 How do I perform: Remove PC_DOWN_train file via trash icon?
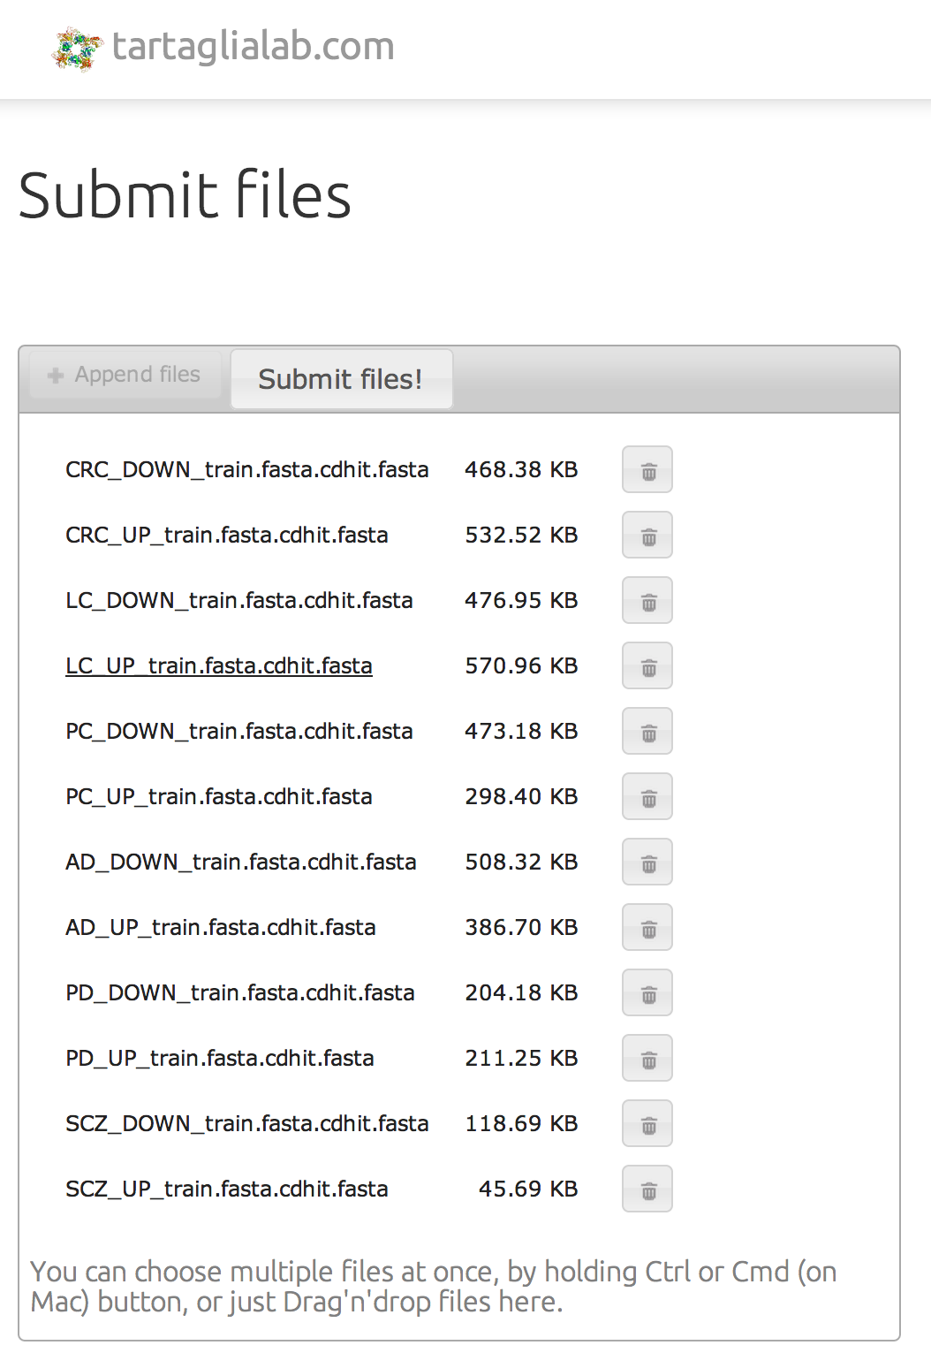point(647,731)
